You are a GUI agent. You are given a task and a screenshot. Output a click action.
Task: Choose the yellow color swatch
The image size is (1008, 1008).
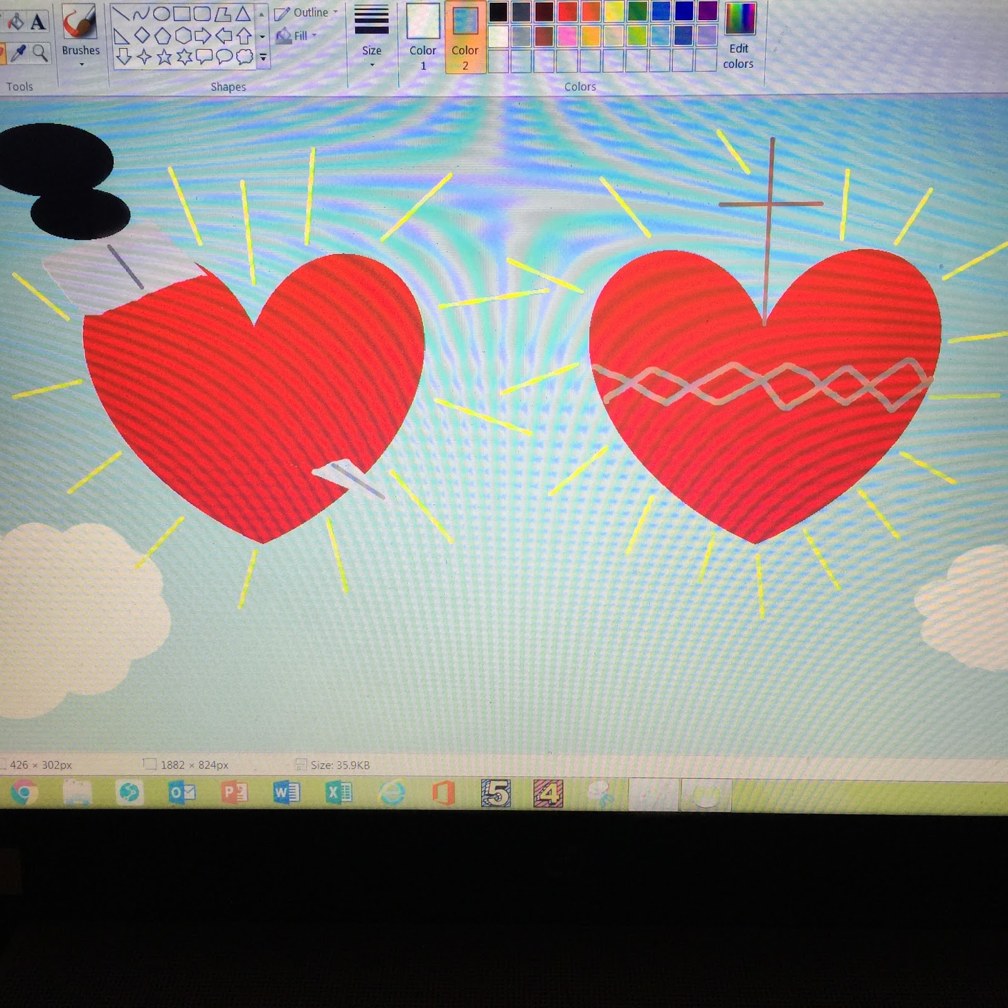(614, 11)
